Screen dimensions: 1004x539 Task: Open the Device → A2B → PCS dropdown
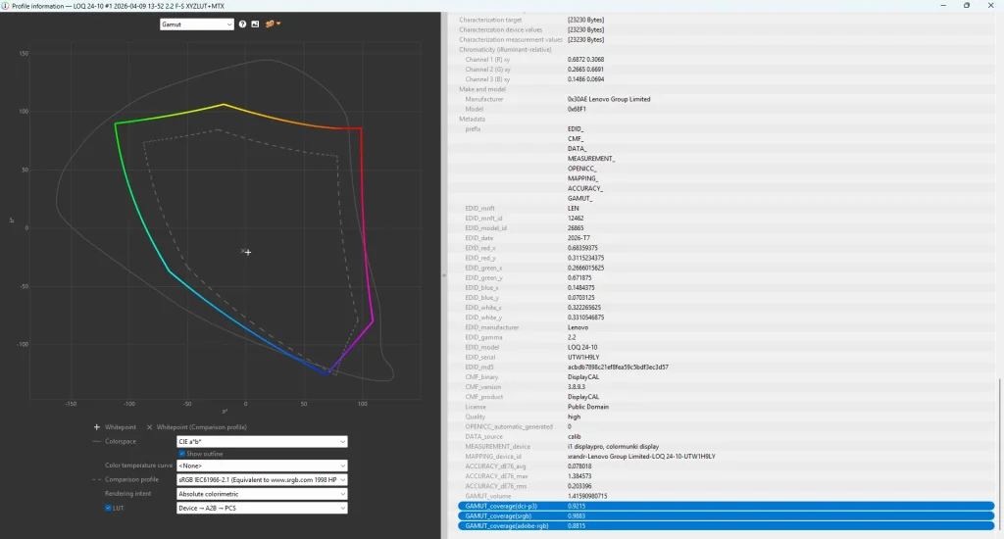tap(262, 509)
